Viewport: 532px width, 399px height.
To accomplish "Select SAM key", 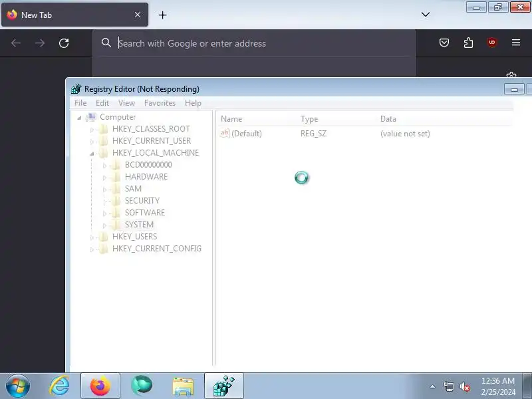I will click(x=133, y=189).
